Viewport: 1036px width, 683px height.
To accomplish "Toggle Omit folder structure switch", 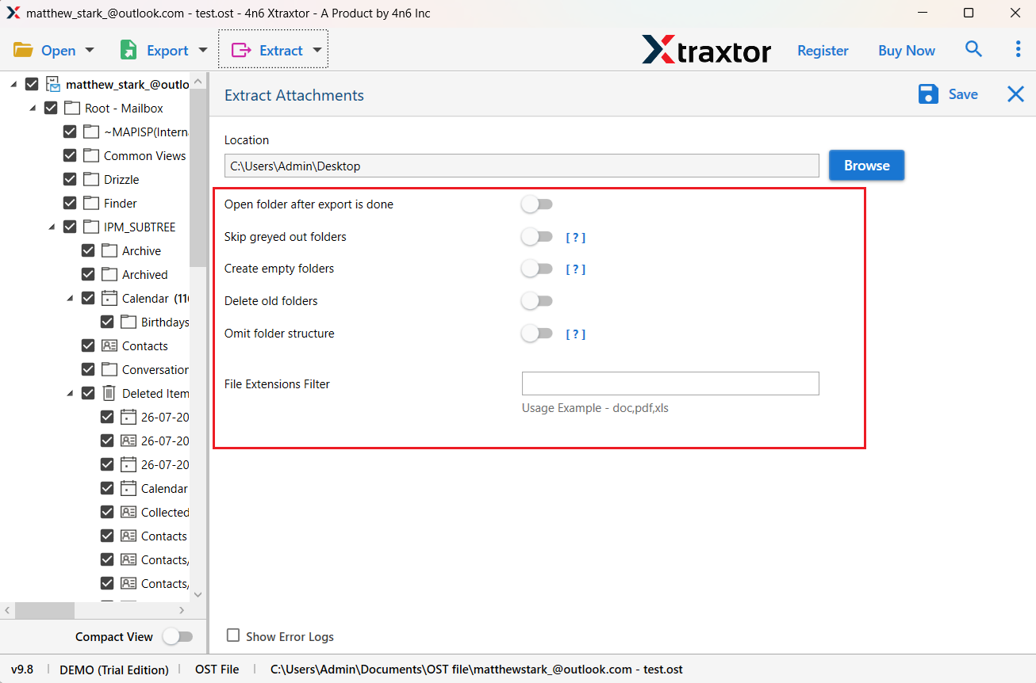I will pos(536,334).
